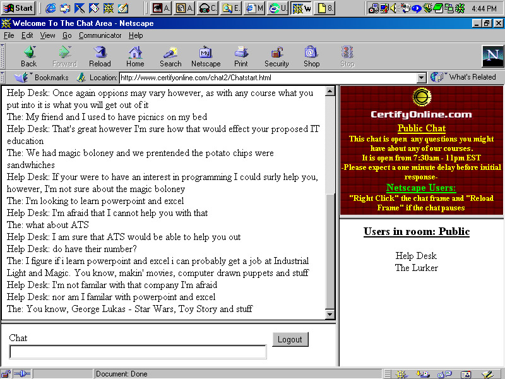Click into the Chat message input field
Viewport: 505px width, 379px height.
138,352
